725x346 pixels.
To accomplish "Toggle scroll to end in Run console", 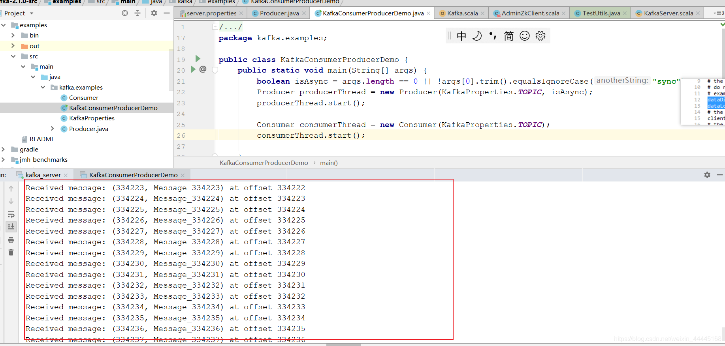I will (x=11, y=226).
